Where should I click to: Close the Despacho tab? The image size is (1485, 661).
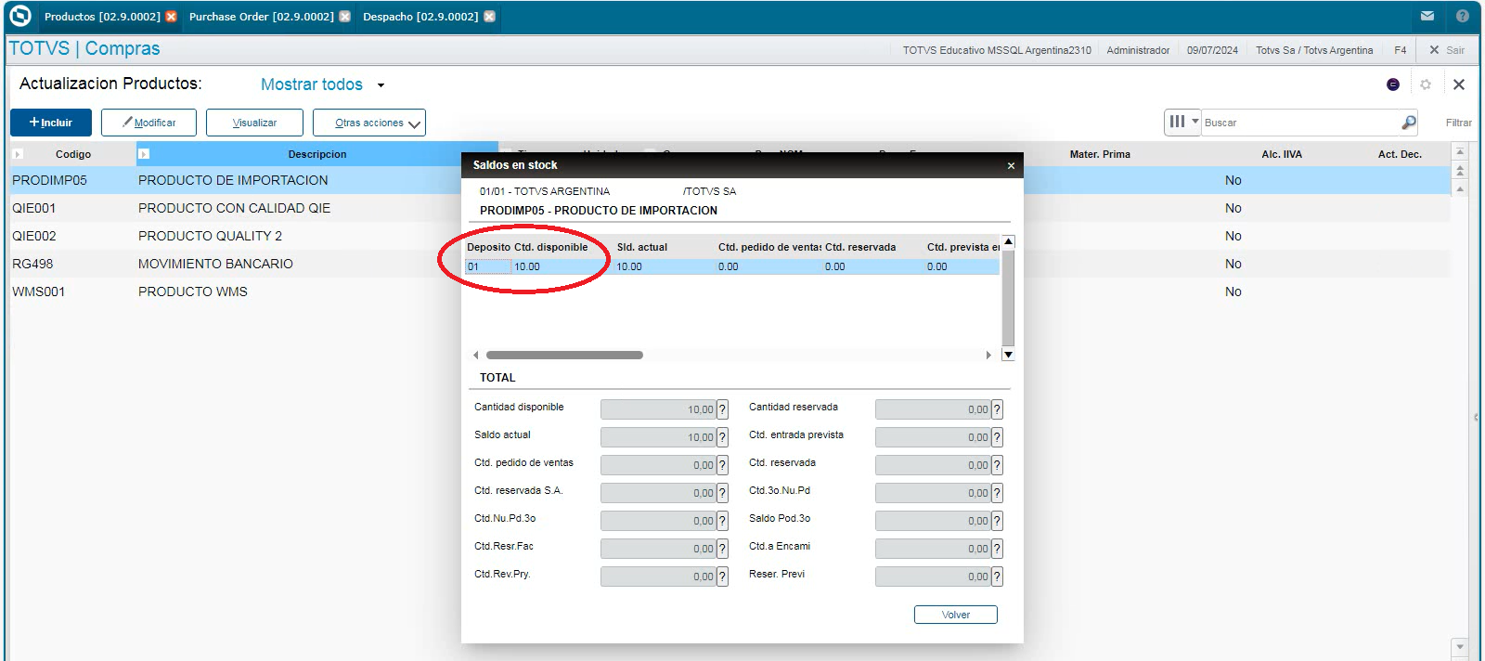490,17
